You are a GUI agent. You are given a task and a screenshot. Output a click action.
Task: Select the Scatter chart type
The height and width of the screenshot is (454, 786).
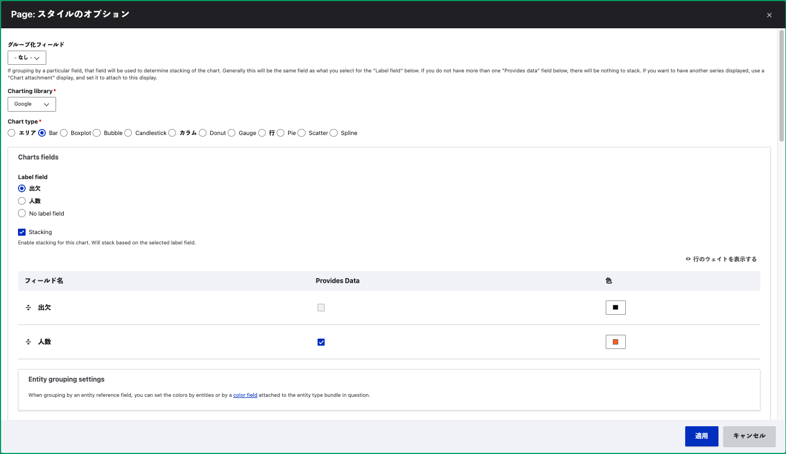point(302,133)
